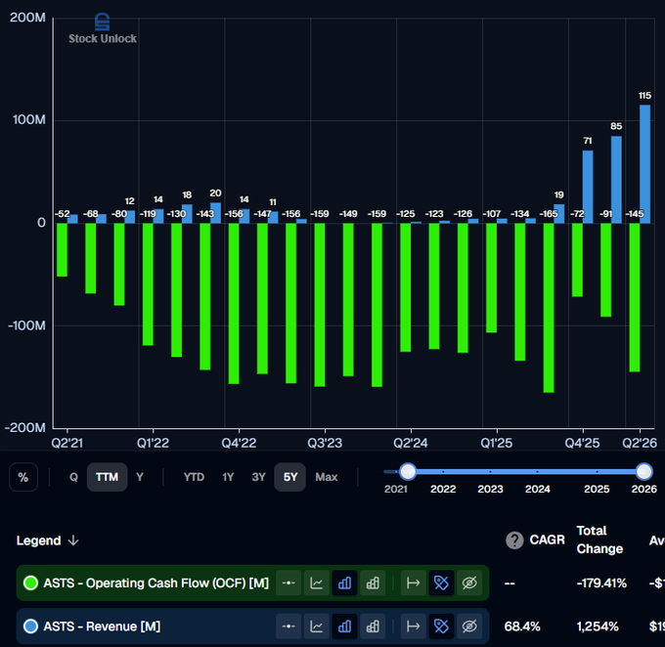Click the -179.41% total change value
The width and height of the screenshot is (665, 647).
(x=601, y=582)
